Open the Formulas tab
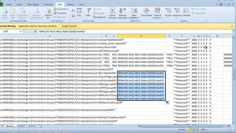236x133 pixels. pos(48,4)
